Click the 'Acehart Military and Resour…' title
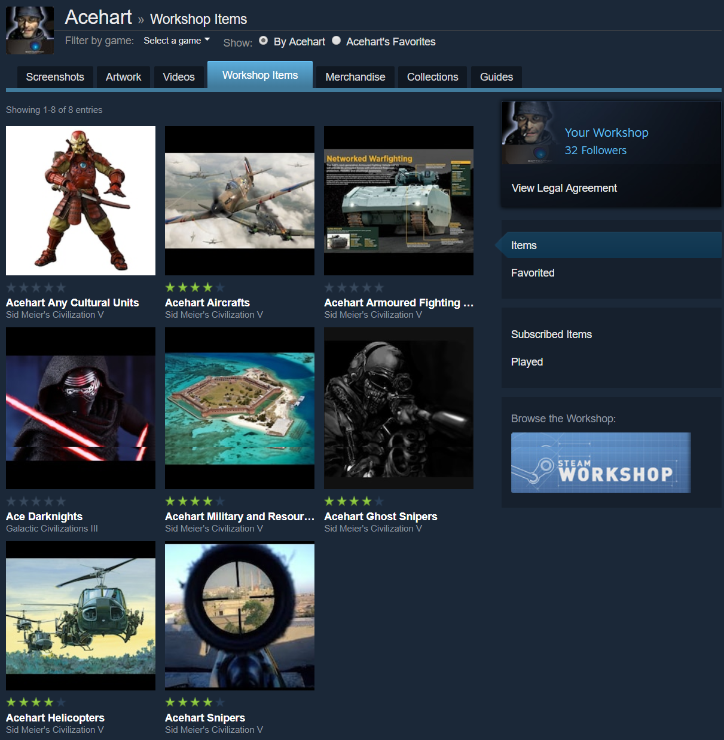Image resolution: width=724 pixels, height=740 pixels. pos(240,517)
